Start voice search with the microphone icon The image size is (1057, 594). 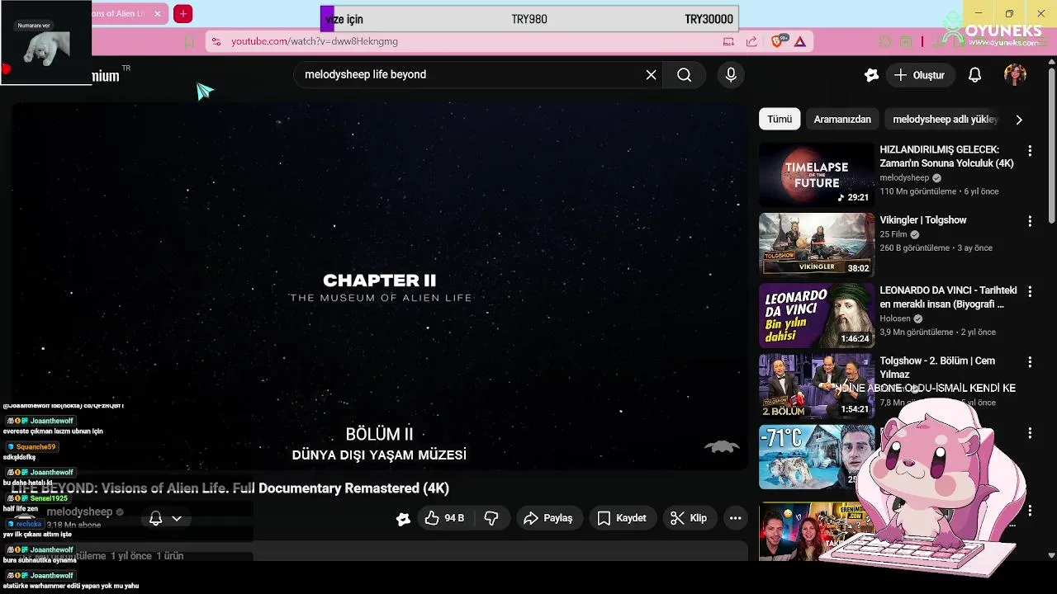click(731, 75)
